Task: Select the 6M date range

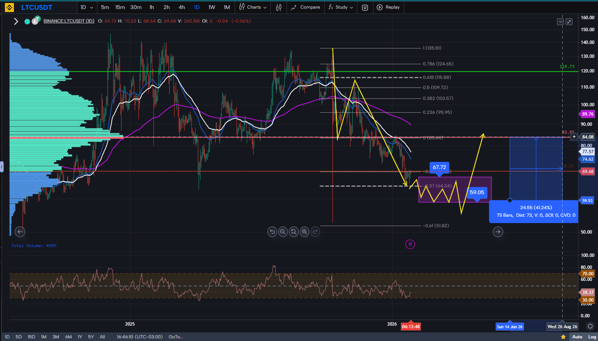Action: (68, 337)
